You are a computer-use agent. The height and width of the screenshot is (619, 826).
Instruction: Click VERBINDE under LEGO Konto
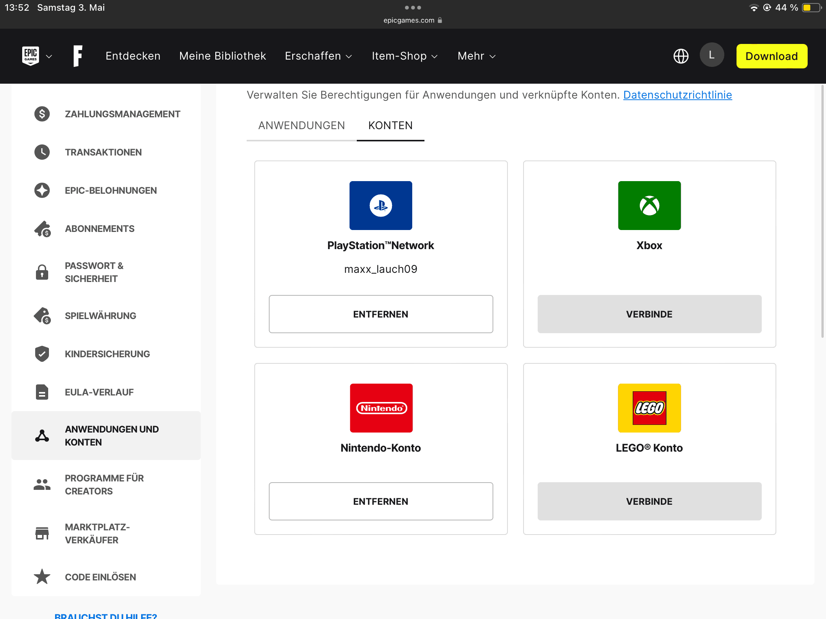[x=649, y=501]
